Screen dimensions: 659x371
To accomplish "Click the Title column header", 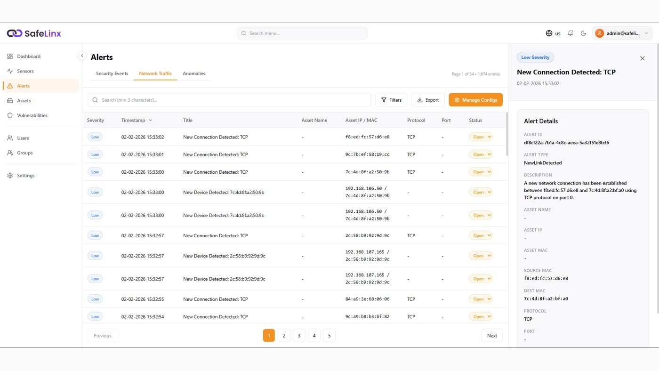I will coord(188,120).
